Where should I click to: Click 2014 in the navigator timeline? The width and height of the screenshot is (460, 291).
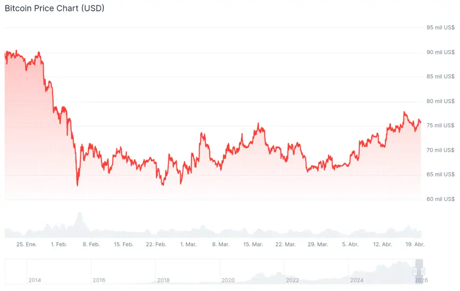pyautogui.click(x=35, y=280)
